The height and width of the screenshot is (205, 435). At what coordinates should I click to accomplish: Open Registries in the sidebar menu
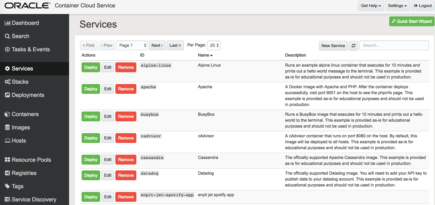(x=24, y=173)
